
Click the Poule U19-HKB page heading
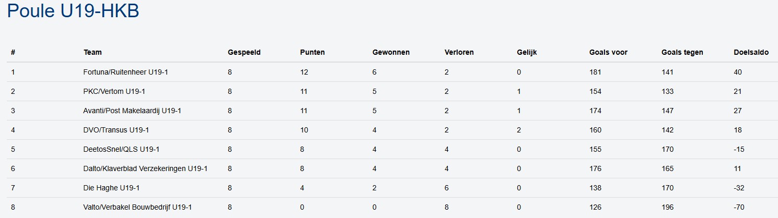[x=73, y=11]
